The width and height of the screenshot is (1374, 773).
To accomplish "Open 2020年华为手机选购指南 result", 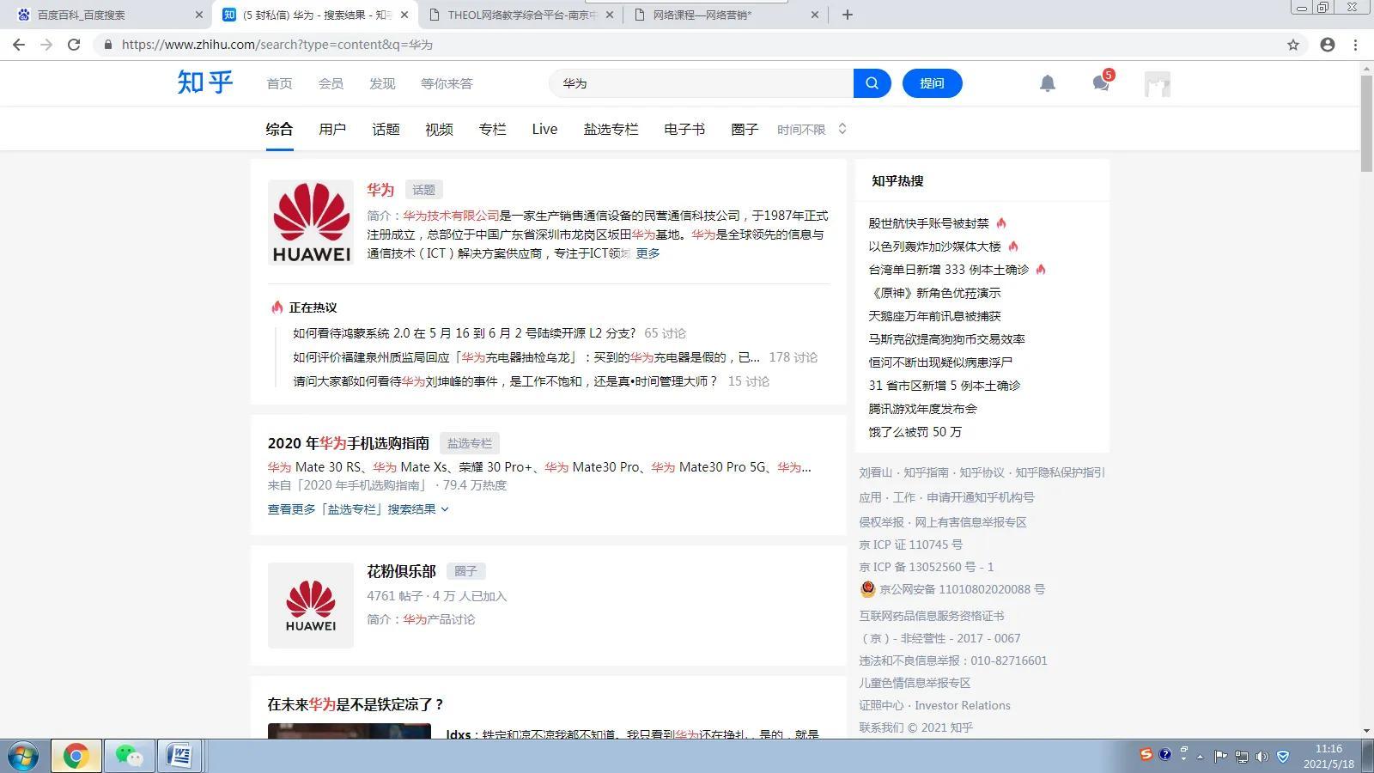I will [349, 443].
